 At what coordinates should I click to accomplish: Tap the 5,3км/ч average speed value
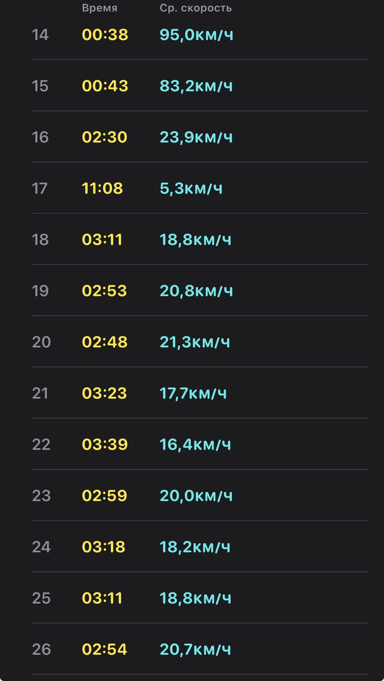pyautogui.click(x=191, y=188)
